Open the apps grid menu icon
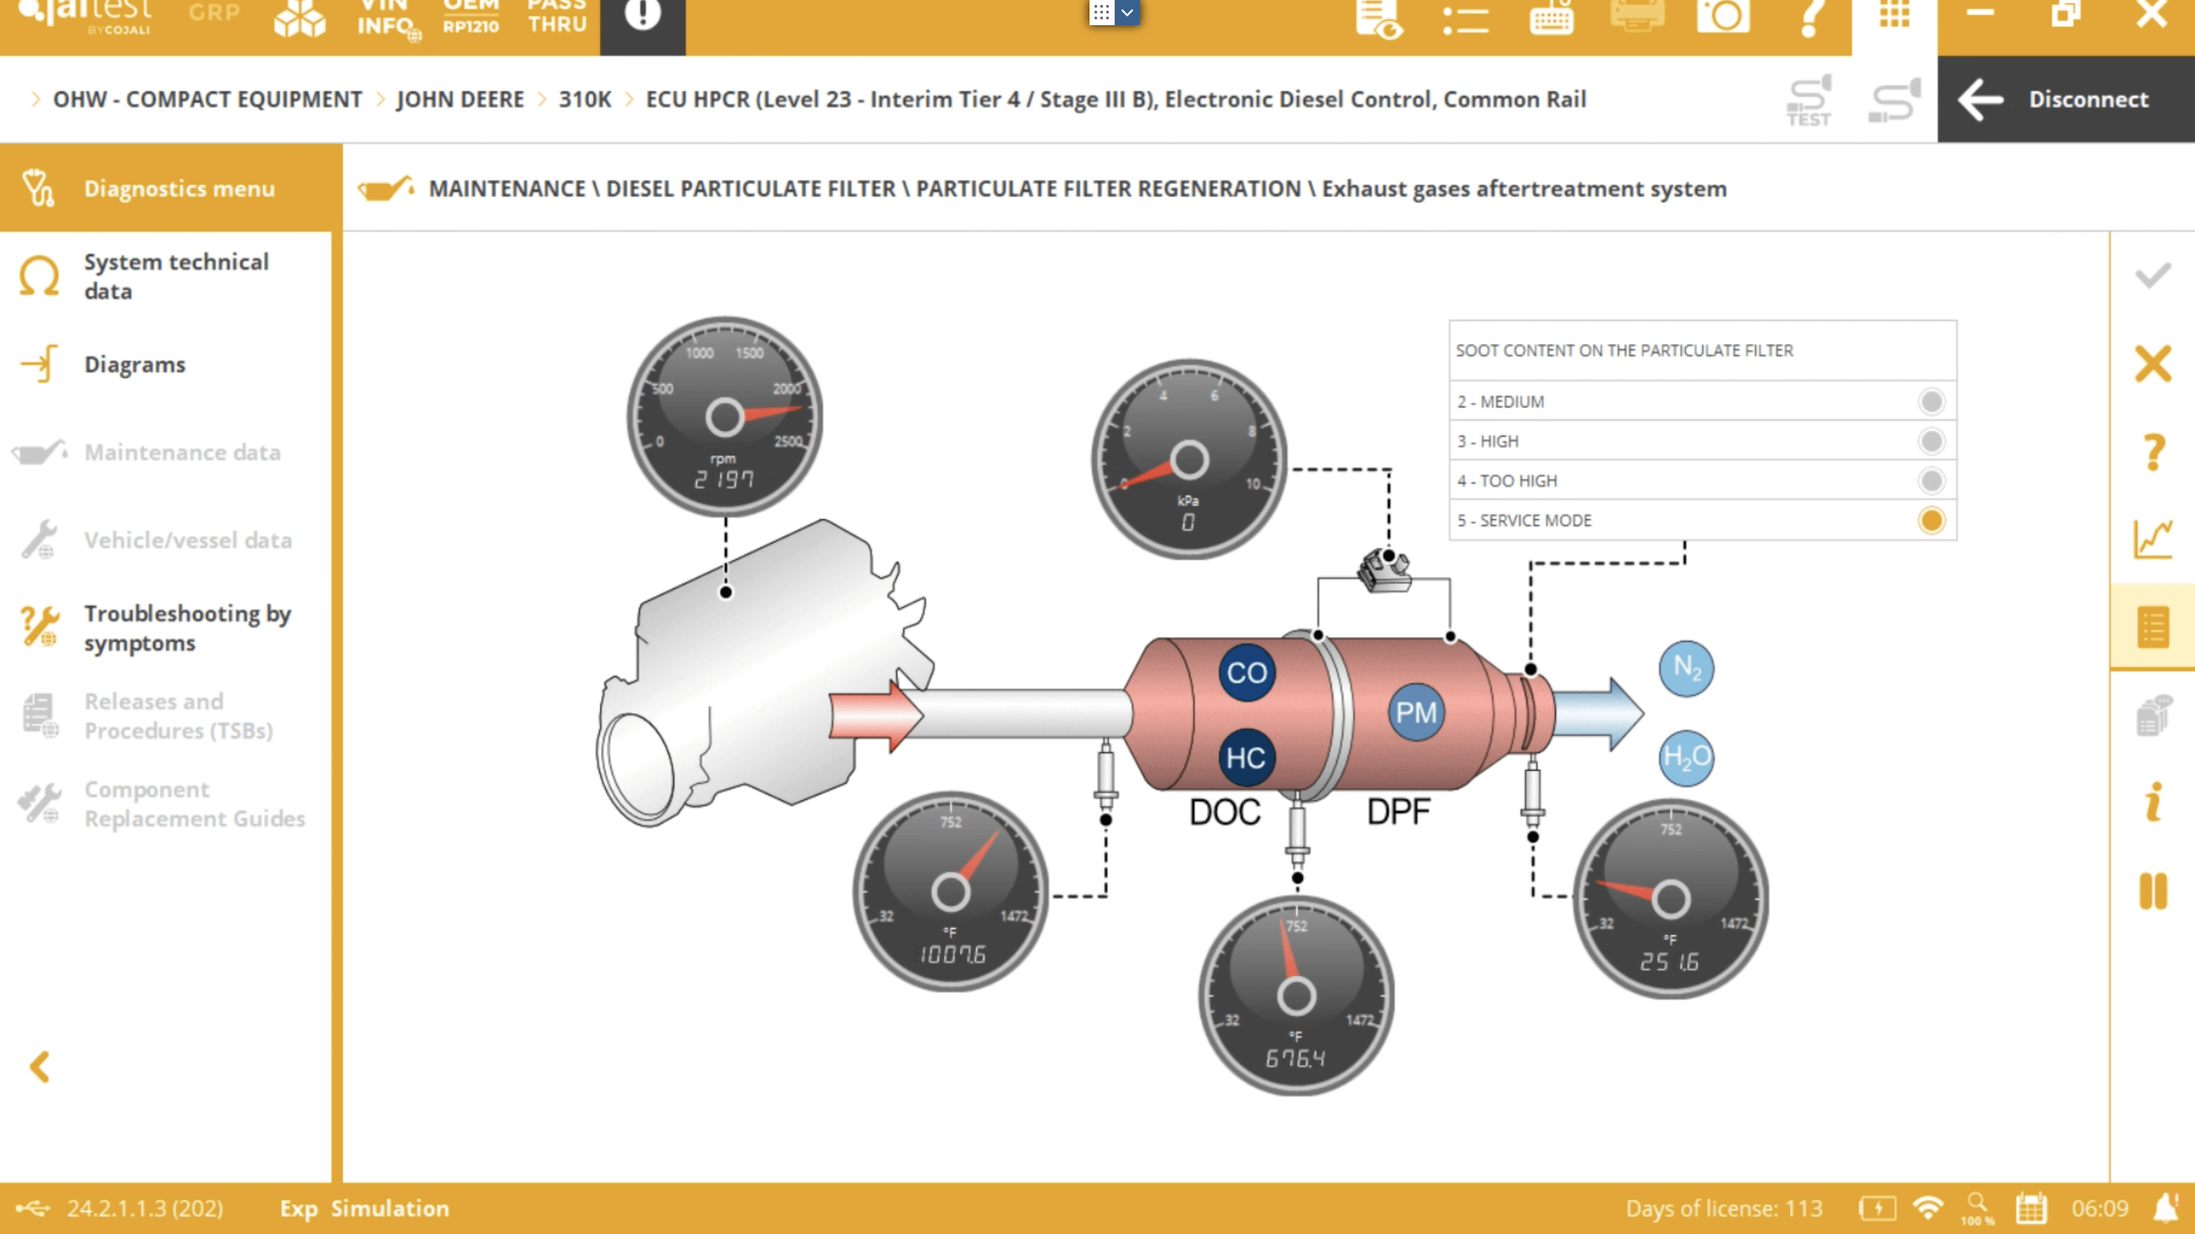This screenshot has height=1234, width=2195. 1894,15
